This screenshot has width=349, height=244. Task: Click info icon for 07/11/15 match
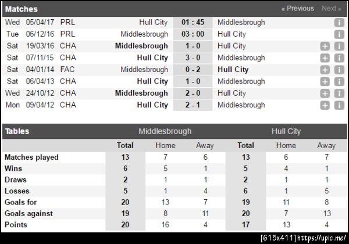pos(339,58)
